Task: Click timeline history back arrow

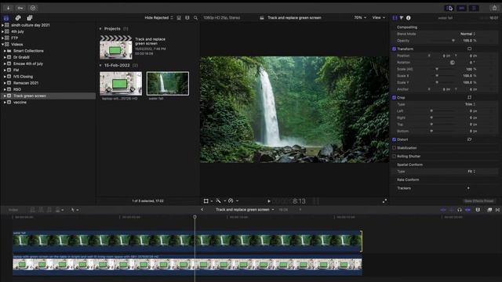Action: coord(202,210)
